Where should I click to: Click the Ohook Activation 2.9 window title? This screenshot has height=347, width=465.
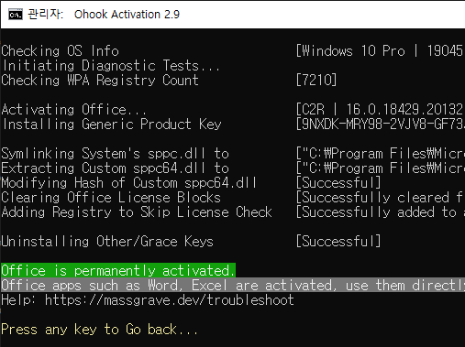[127, 15]
